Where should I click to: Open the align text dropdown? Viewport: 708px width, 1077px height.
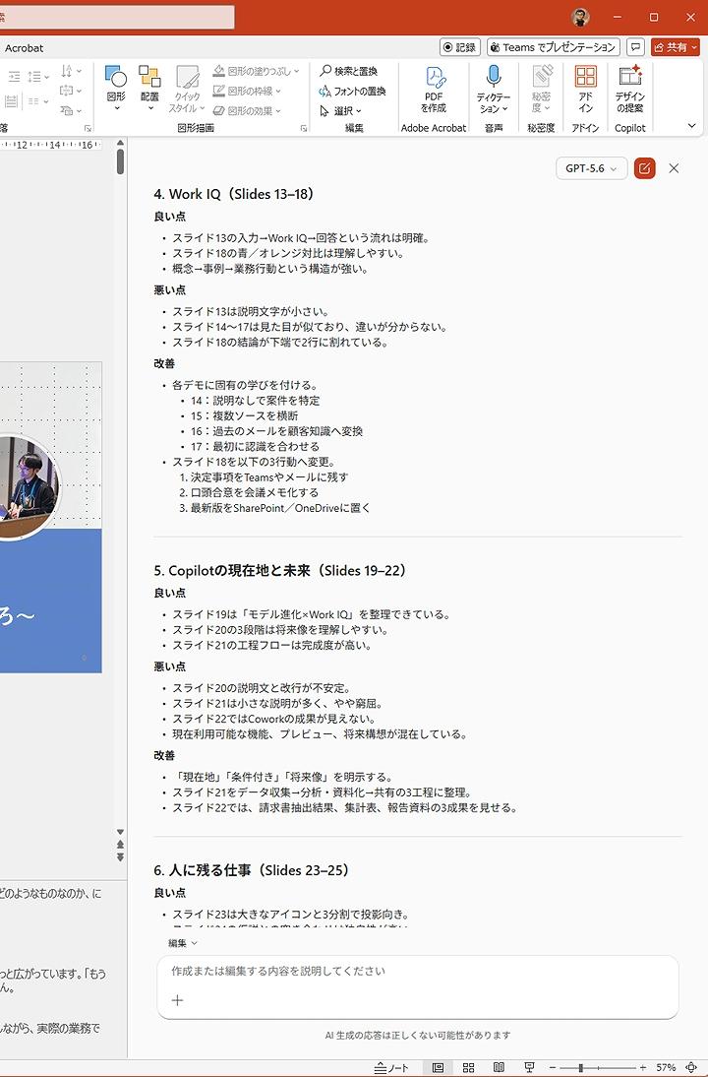click(x=71, y=91)
